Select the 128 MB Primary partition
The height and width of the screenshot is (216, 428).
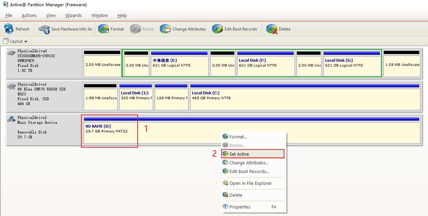[171, 96]
